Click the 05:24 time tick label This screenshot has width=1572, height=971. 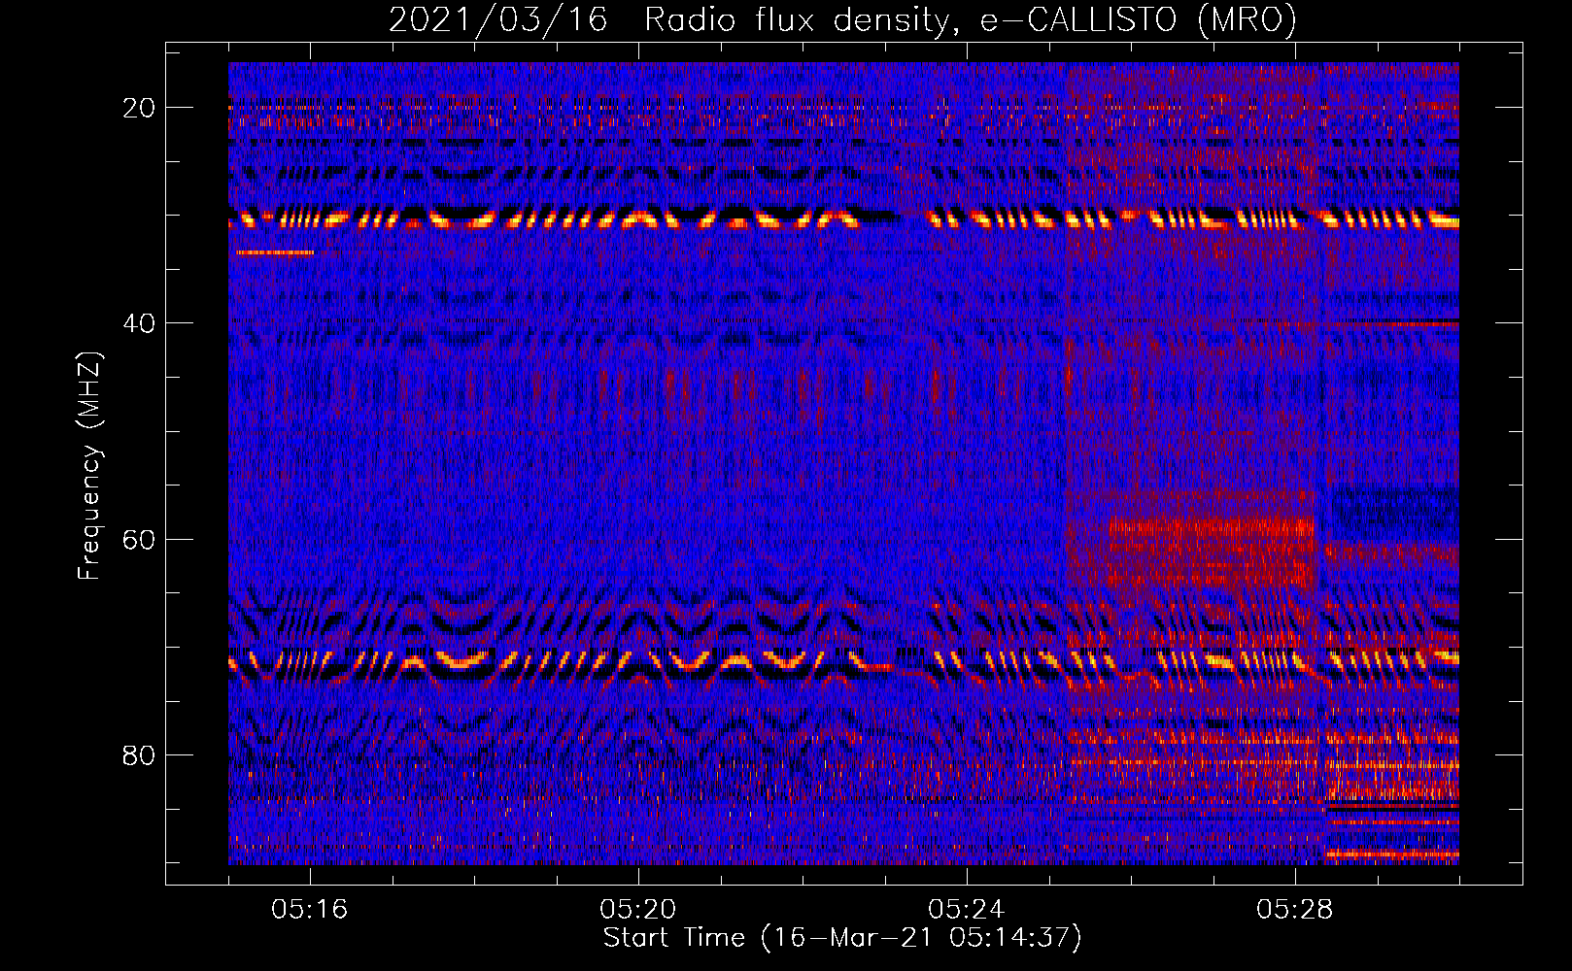(x=967, y=910)
